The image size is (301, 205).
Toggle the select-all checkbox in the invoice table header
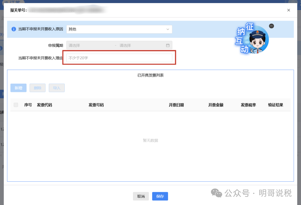tap(16, 105)
